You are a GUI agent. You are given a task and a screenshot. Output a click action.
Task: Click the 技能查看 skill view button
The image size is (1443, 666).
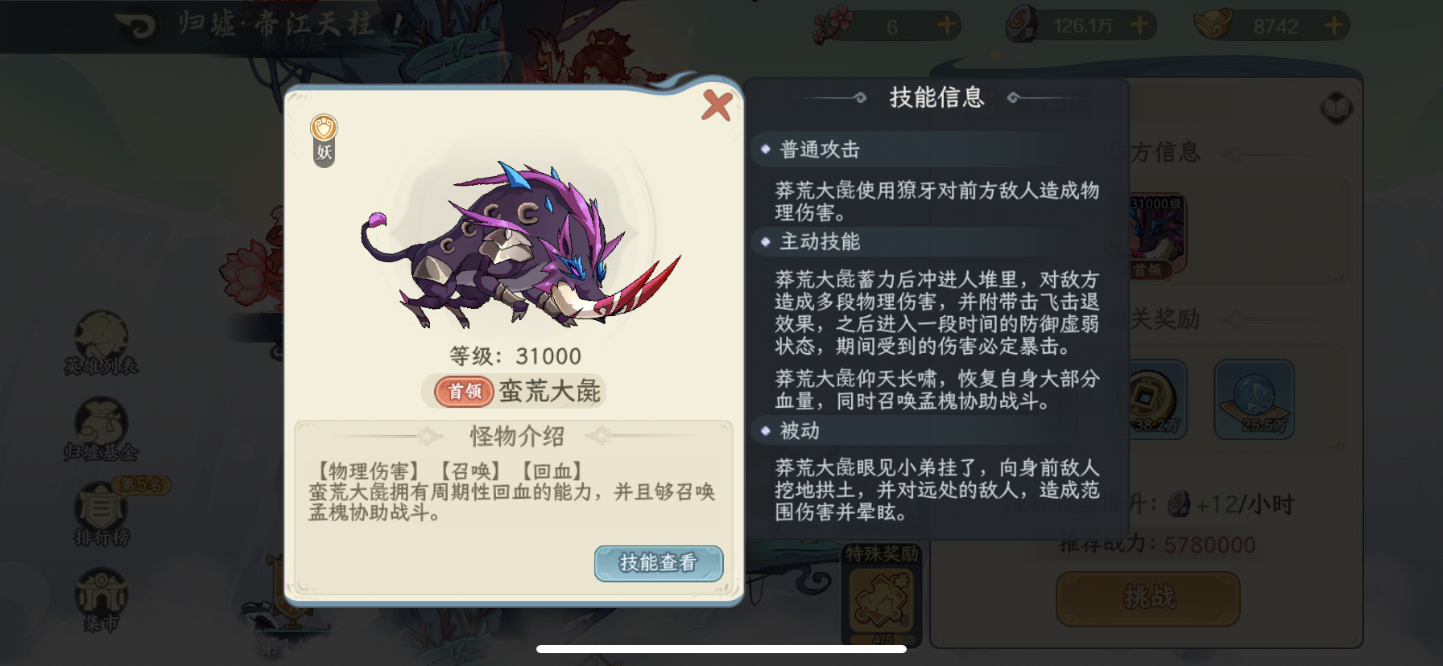tap(658, 563)
